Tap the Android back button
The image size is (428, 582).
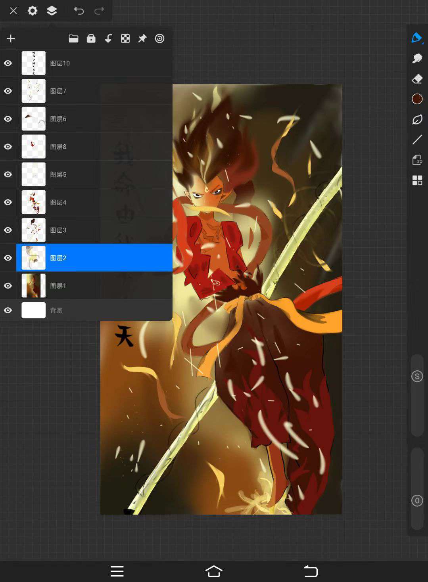point(311,571)
